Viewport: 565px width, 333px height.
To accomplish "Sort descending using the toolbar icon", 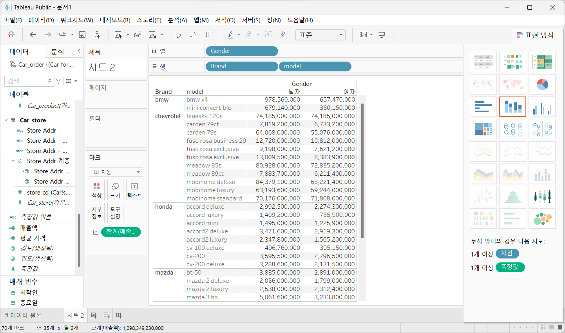I will click(x=209, y=35).
